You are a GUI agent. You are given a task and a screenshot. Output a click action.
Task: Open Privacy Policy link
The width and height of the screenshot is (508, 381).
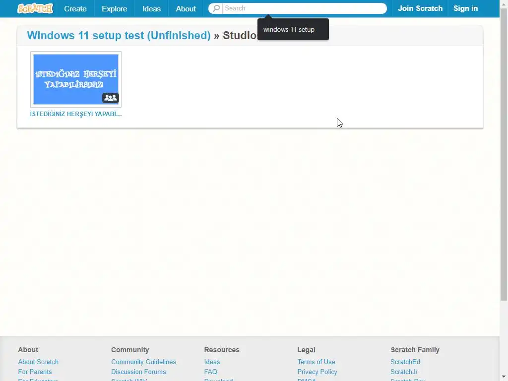click(x=317, y=372)
